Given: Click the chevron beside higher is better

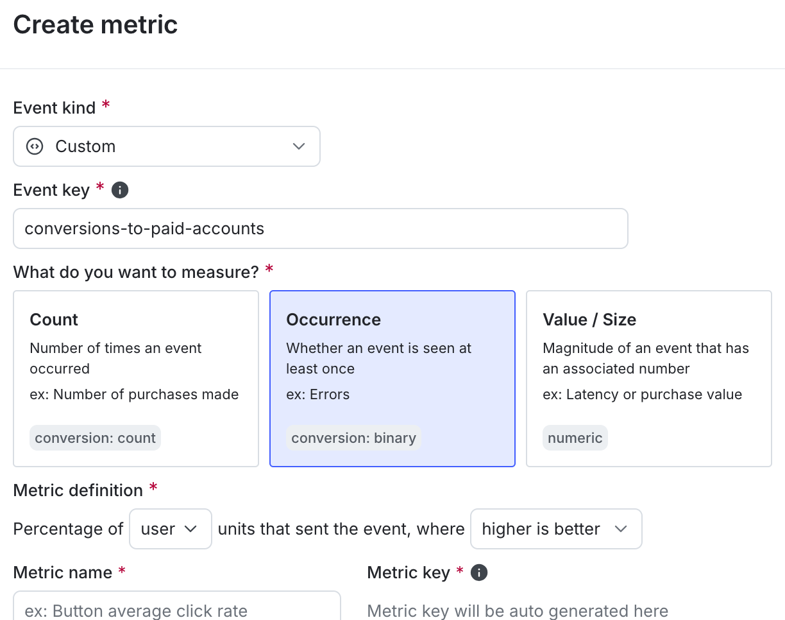Looking at the screenshot, I should [x=621, y=529].
